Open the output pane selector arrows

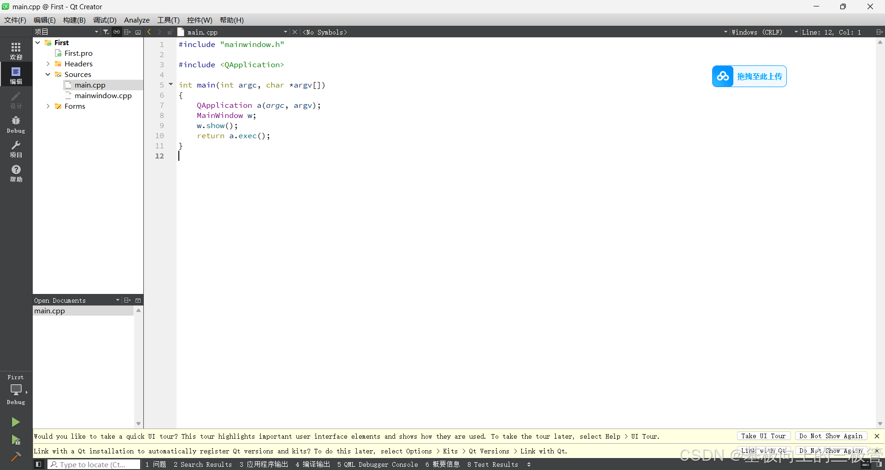[x=529, y=464]
